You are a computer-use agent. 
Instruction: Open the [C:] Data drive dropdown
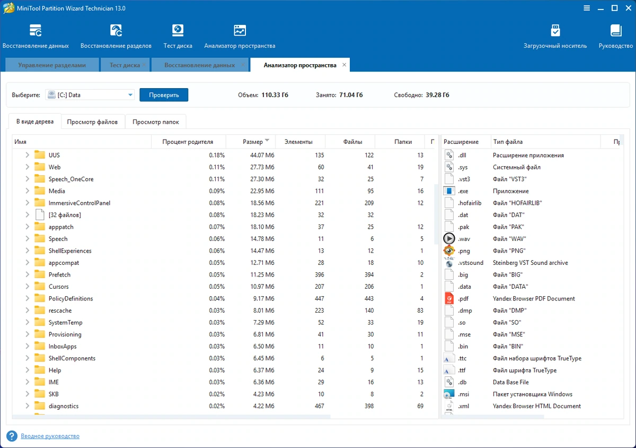[x=130, y=95]
